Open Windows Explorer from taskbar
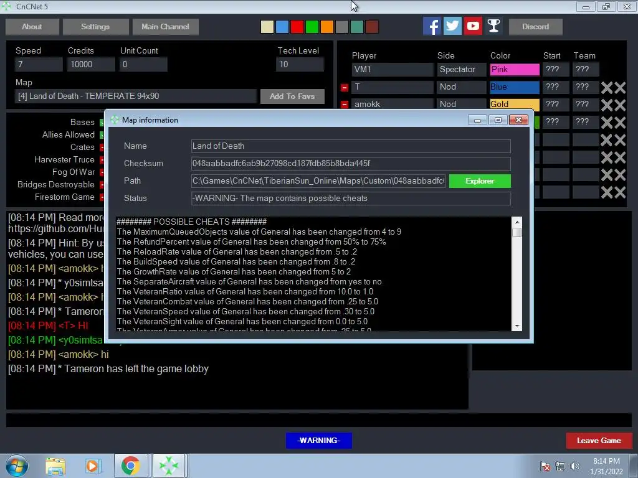 coord(55,466)
